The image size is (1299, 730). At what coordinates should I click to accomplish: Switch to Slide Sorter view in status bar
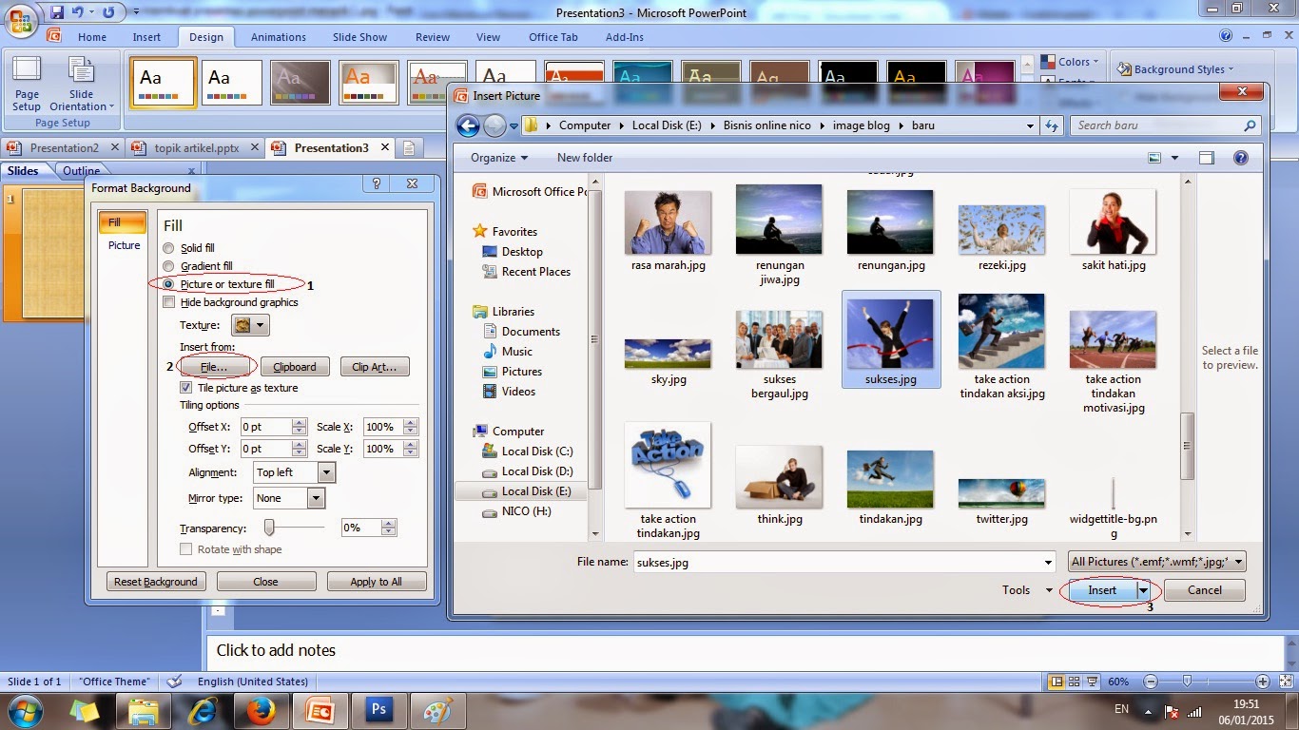(x=1075, y=682)
